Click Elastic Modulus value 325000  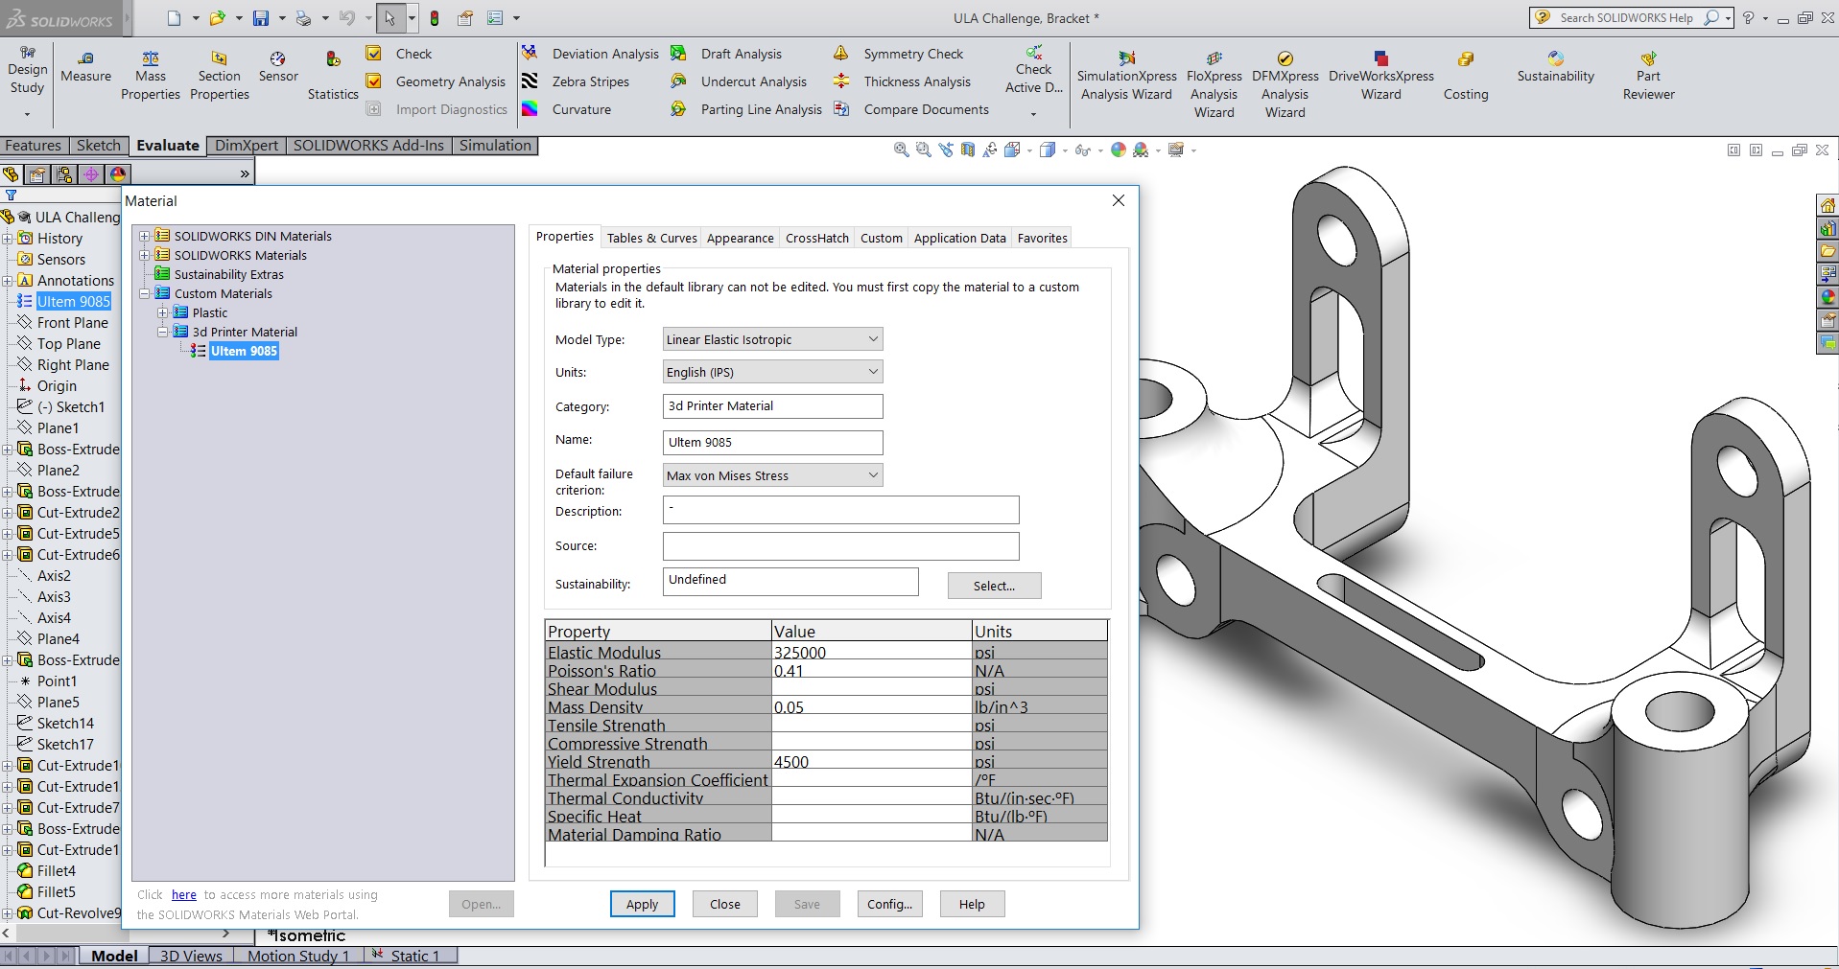871,653
